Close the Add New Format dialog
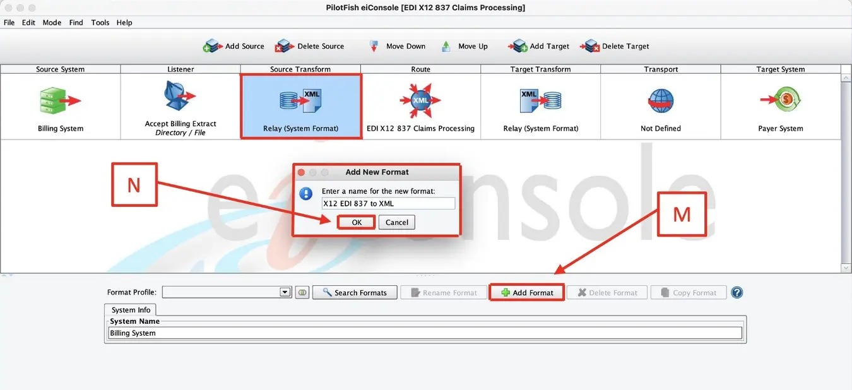This screenshot has width=852, height=390. [301, 172]
